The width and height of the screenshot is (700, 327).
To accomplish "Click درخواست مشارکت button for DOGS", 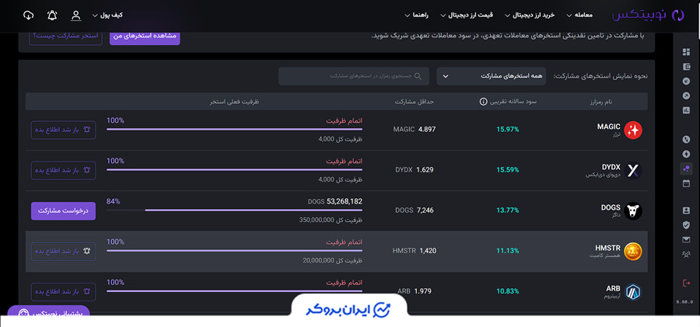I will tap(63, 210).
